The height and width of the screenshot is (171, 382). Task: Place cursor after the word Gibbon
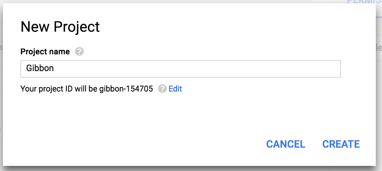click(54, 68)
